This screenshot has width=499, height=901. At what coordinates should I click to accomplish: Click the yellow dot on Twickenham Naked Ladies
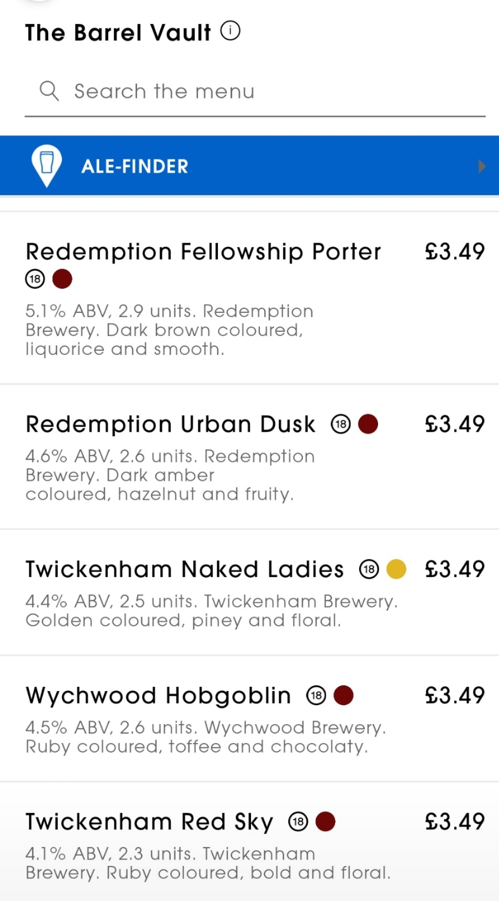tap(396, 569)
